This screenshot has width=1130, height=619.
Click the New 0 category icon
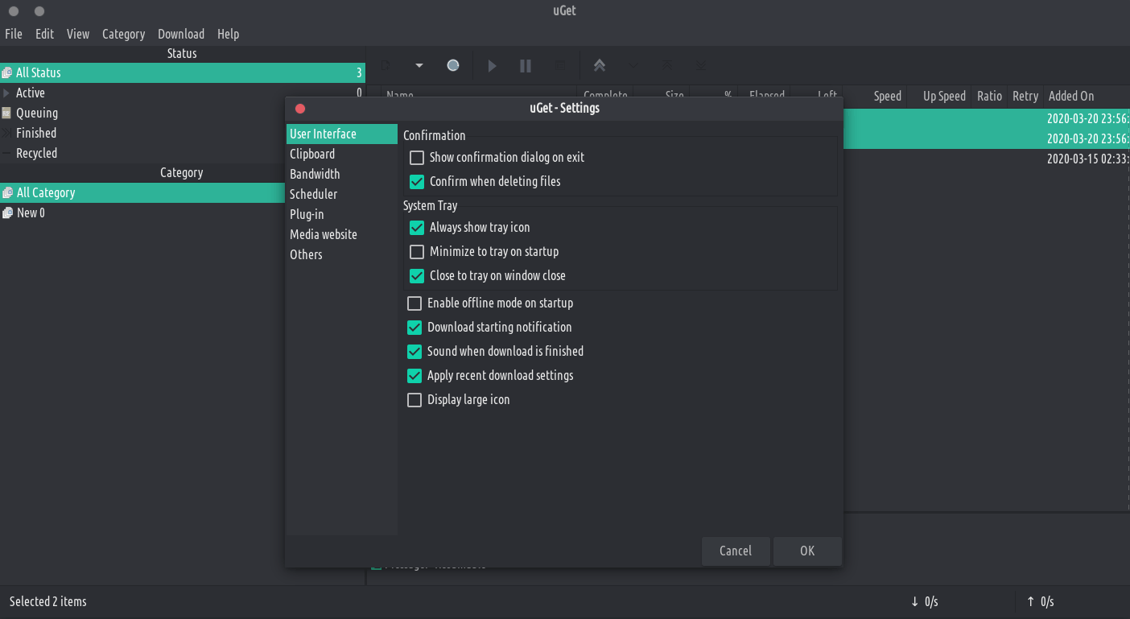point(7,213)
